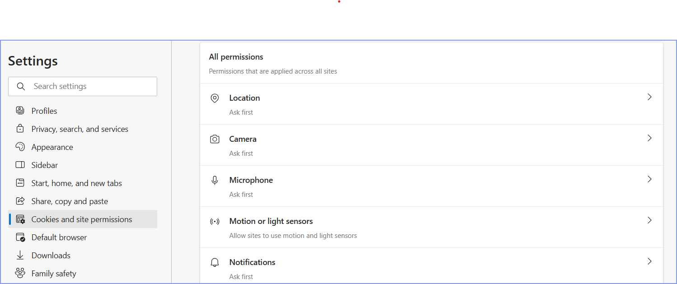Click the Camera permission icon
Viewport: 677px width, 284px height.
point(215,139)
